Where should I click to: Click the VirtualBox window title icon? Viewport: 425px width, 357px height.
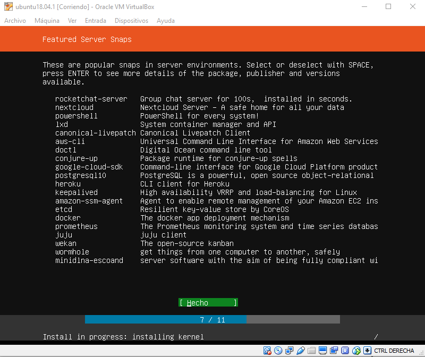(x=8, y=6)
